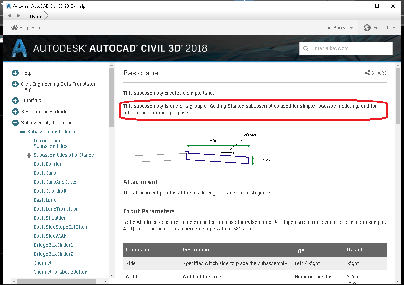Focus the Enter a keyword search field
The height and width of the screenshot is (285, 404).
[x=346, y=48]
